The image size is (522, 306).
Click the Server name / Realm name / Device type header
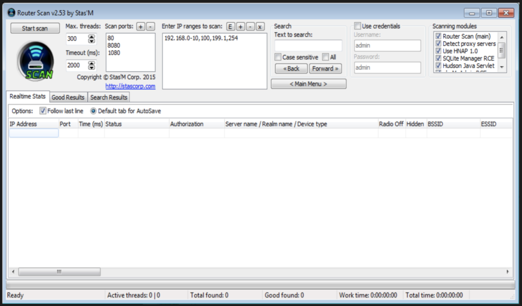[x=301, y=124]
